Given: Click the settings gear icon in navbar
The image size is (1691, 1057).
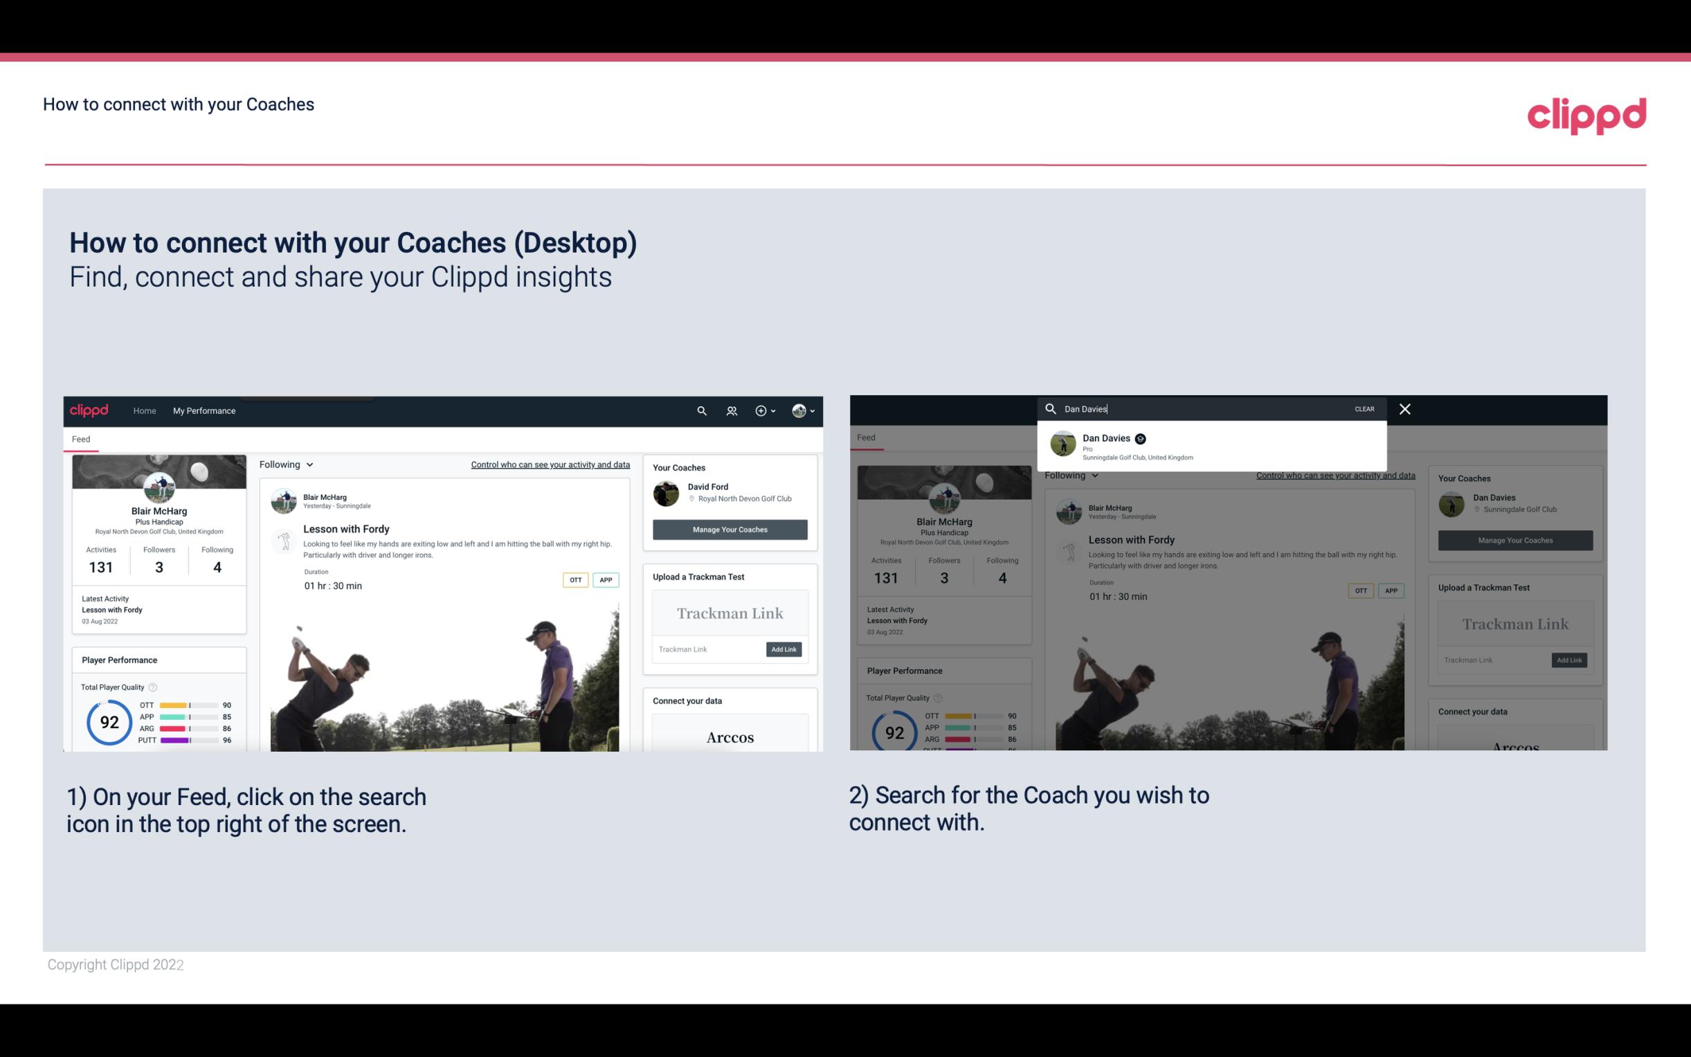Looking at the screenshot, I should tap(762, 410).
